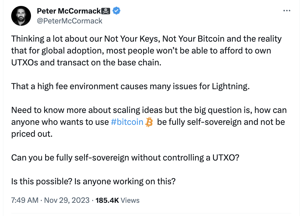This screenshot has width=304, height=216.
Task: Click the word 'Views' label
Action: click(130, 200)
